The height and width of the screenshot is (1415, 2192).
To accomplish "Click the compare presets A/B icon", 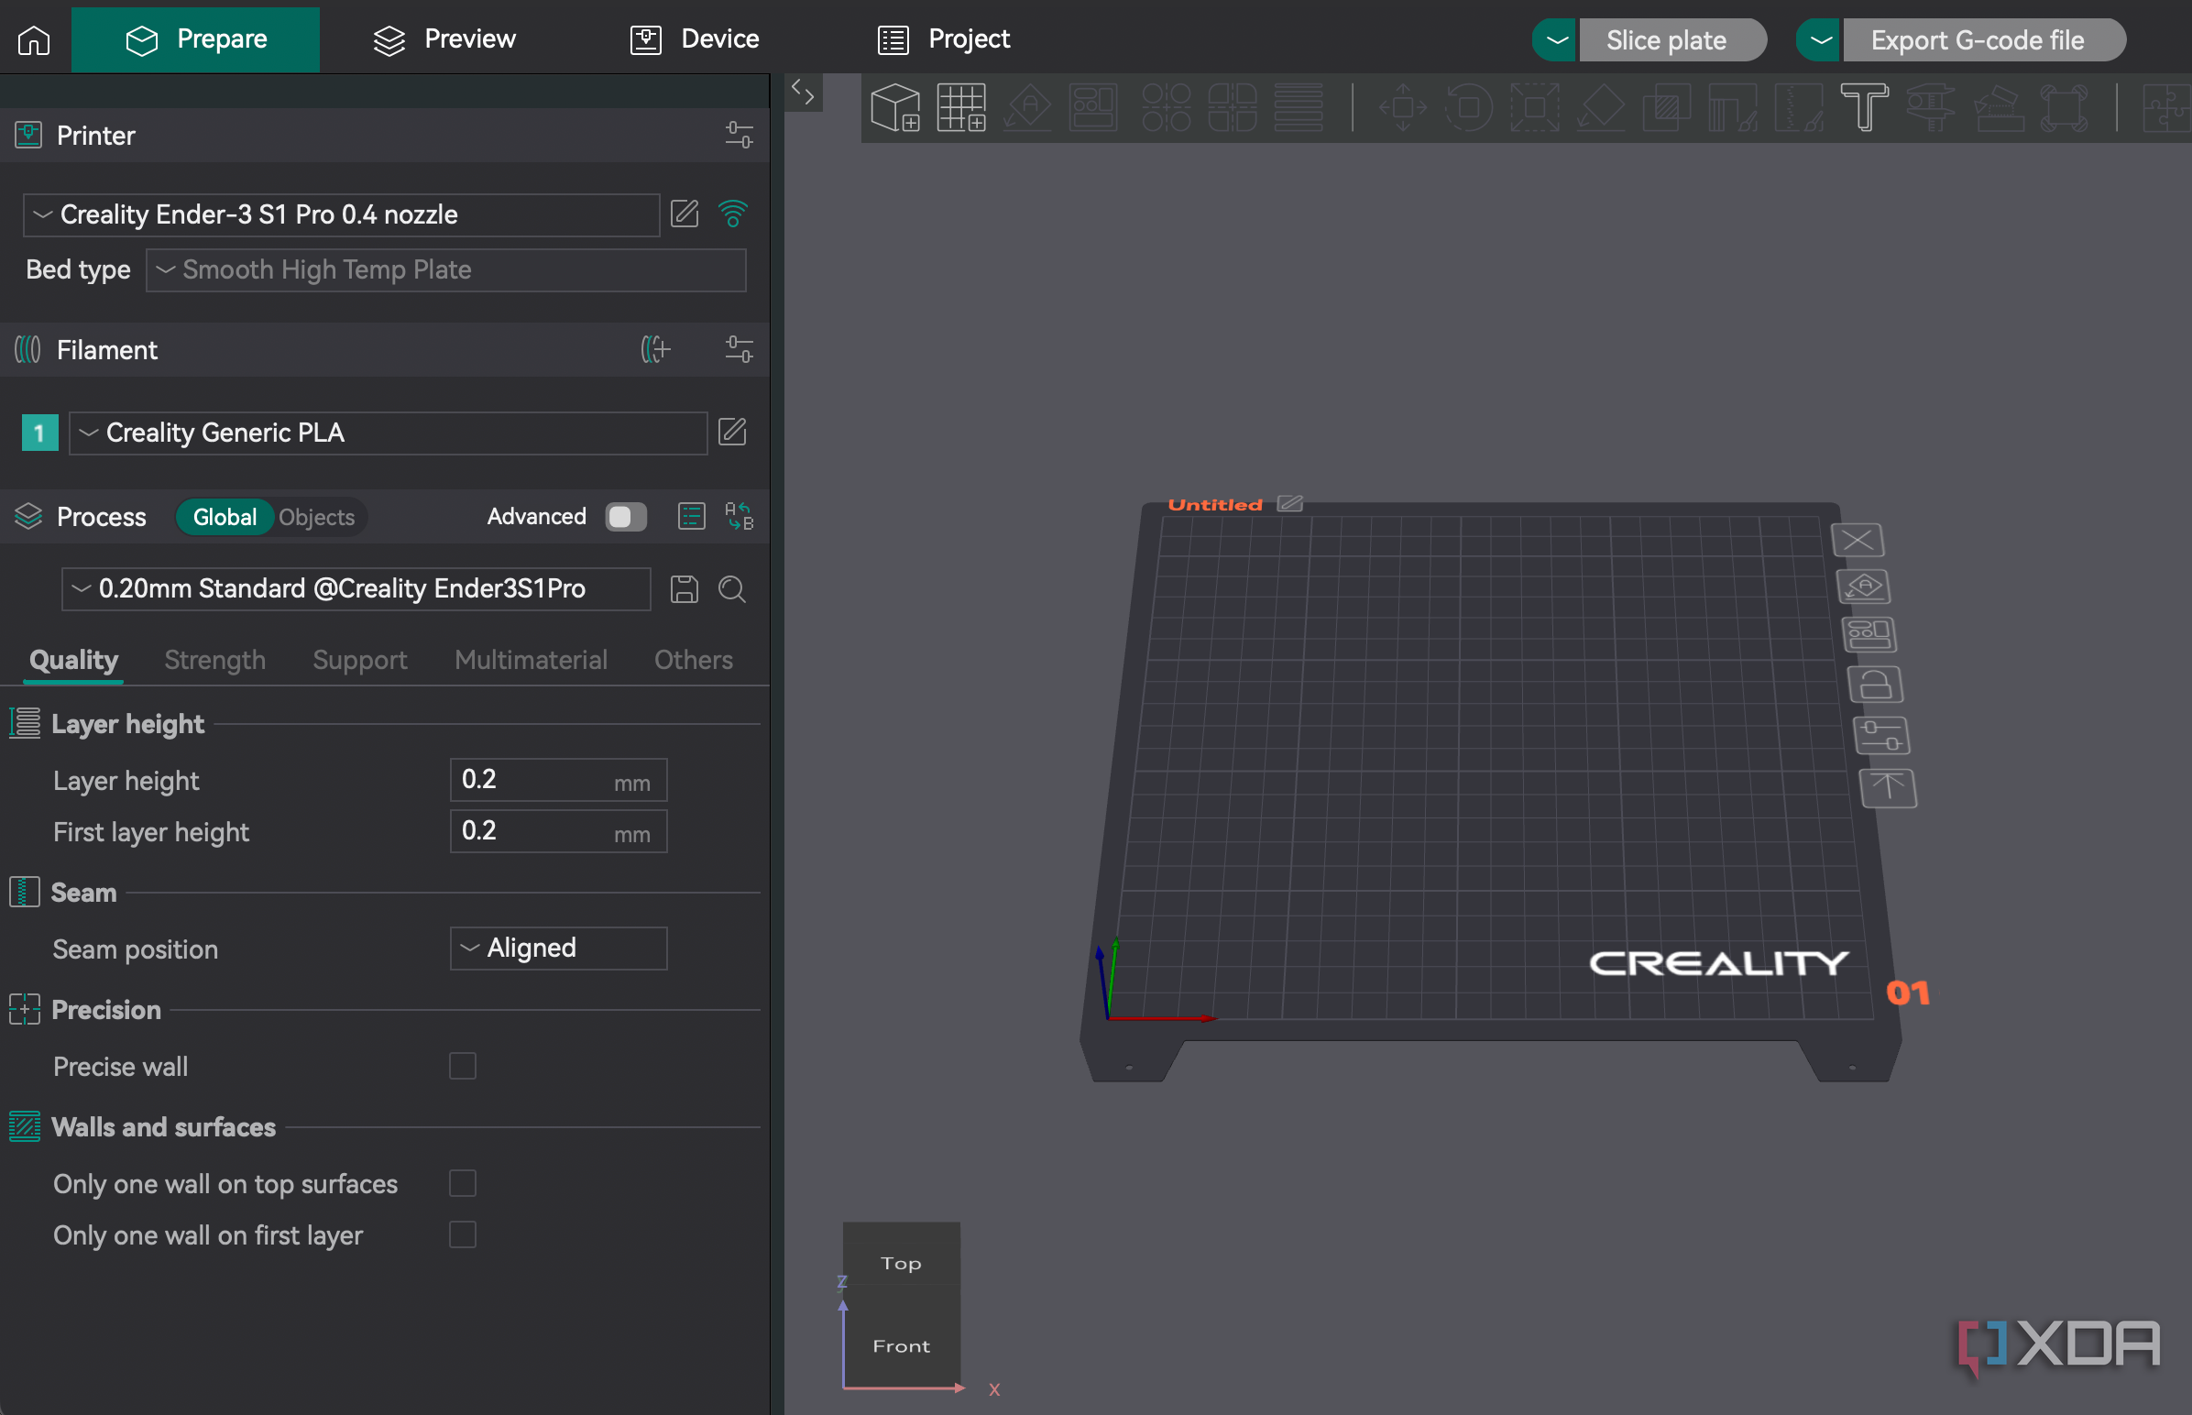I will [x=739, y=516].
